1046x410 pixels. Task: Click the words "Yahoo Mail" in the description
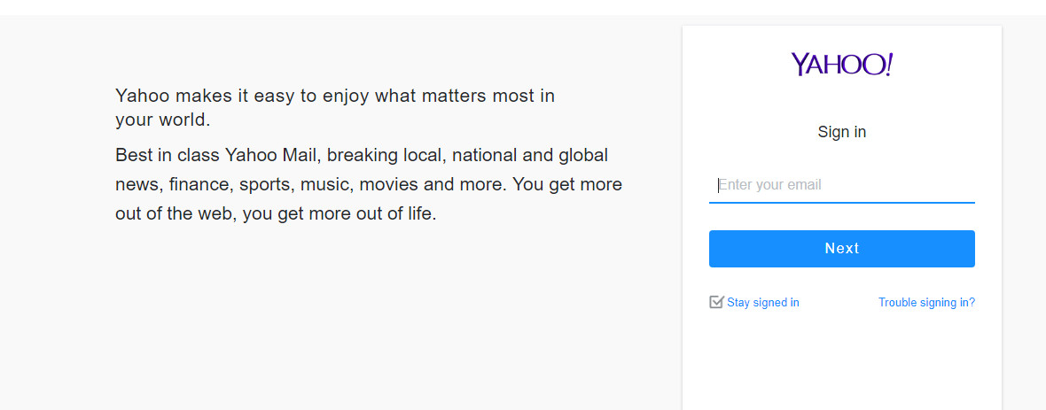click(x=273, y=156)
